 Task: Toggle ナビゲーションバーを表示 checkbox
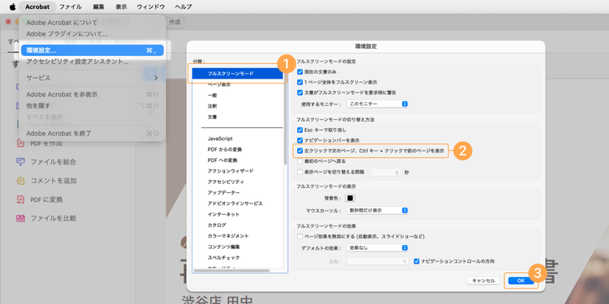click(x=300, y=140)
